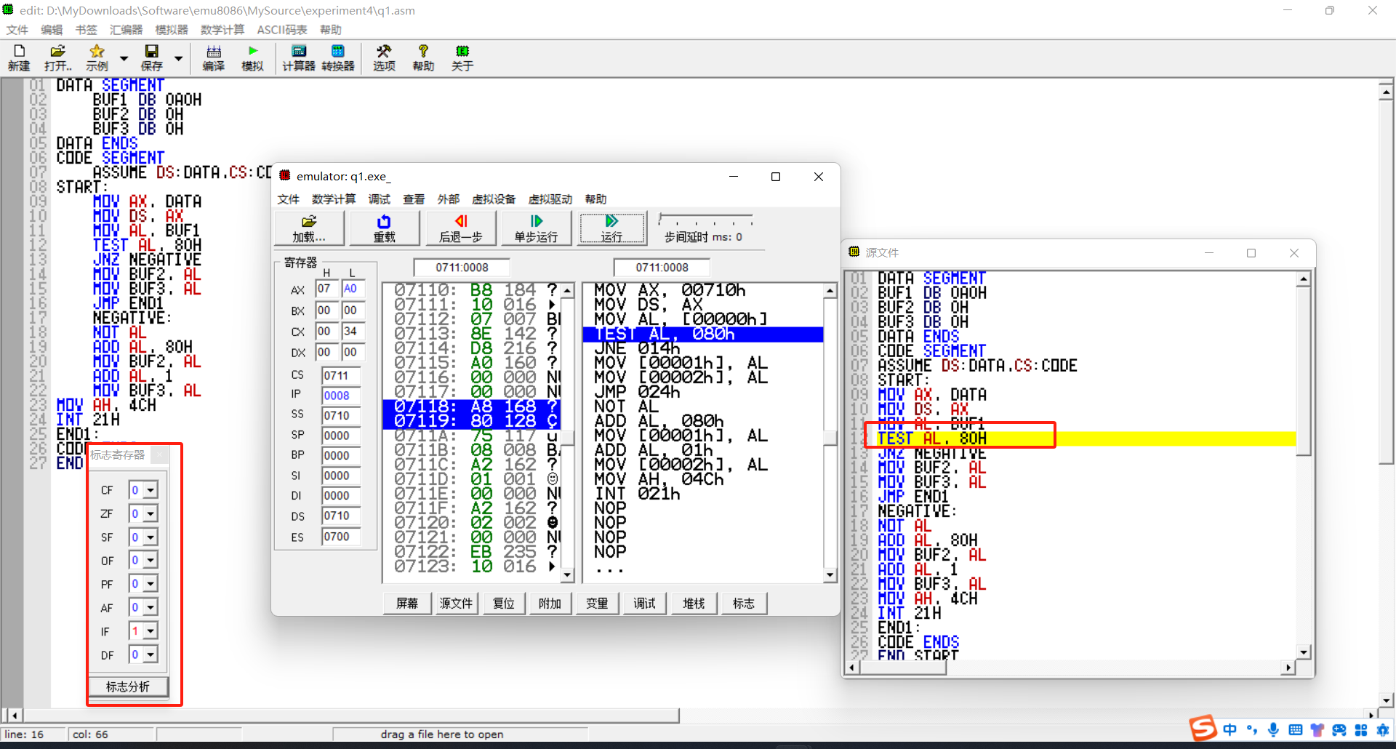Save file using 保存 icon
Viewport: 1396px width, 749px height.
tap(151, 57)
